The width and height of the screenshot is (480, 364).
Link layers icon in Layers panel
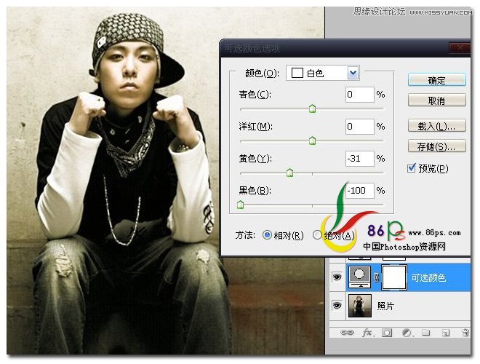(x=347, y=333)
